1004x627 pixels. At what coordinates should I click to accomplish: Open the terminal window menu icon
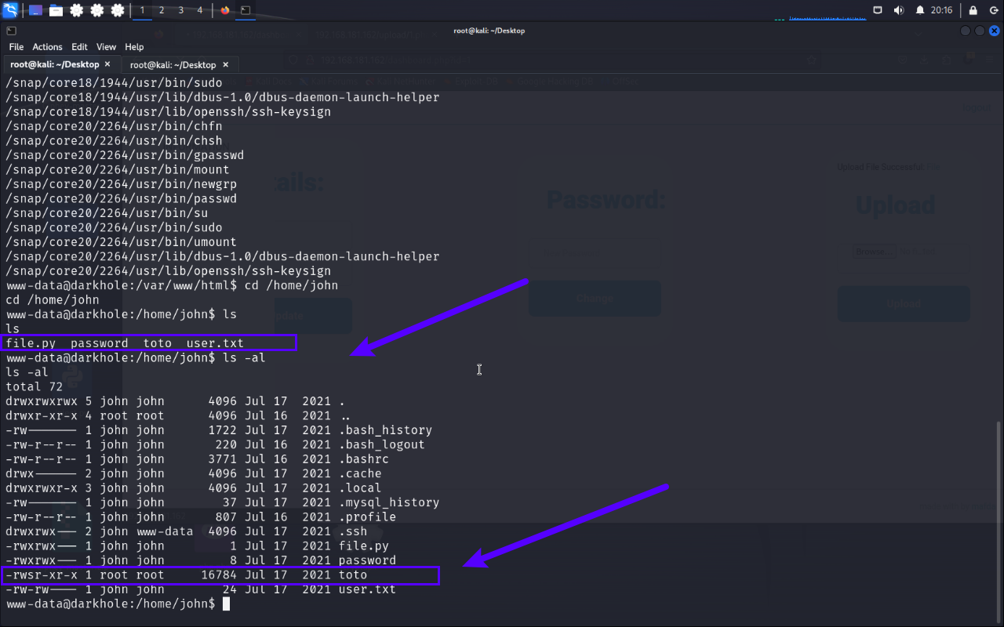click(10, 31)
